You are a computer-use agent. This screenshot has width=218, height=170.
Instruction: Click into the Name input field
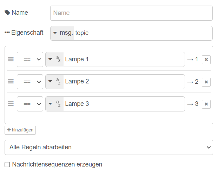pyautogui.click(x=131, y=13)
